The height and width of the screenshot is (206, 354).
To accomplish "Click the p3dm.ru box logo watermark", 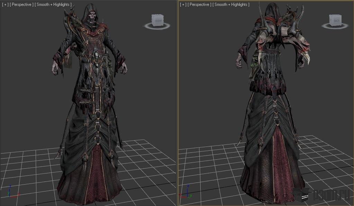I will pos(302,195).
